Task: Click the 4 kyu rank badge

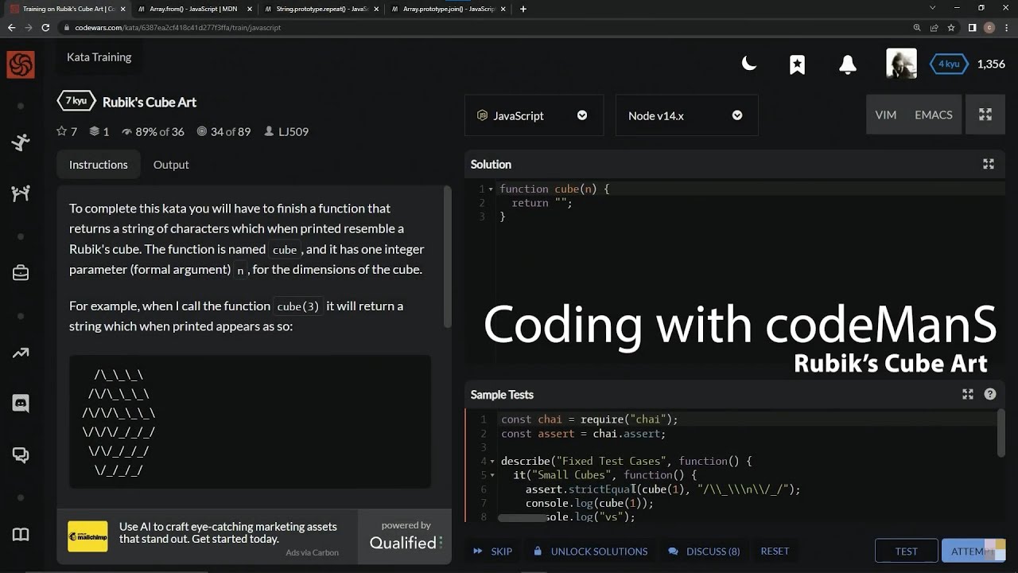Action: pos(948,64)
